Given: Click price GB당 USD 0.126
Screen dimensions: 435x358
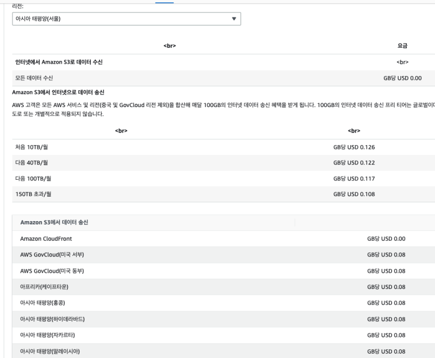Looking at the screenshot, I should pyautogui.click(x=354, y=147).
